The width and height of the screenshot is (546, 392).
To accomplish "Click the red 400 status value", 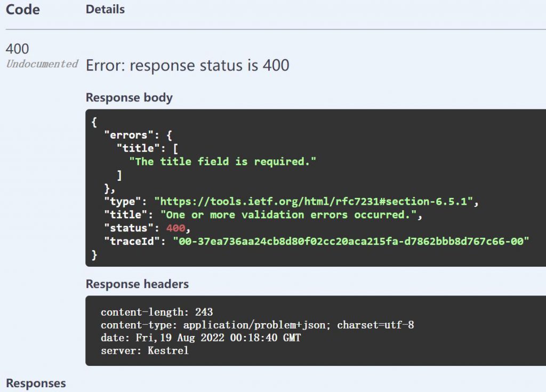I will coord(175,228).
